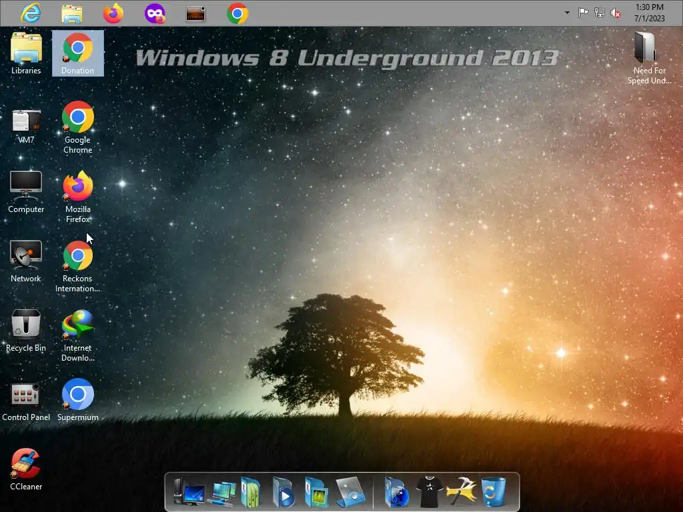The width and height of the screenshot is (683, 512).
Task: Launch Firefox from the top taskbar
Action: (113, 13)
